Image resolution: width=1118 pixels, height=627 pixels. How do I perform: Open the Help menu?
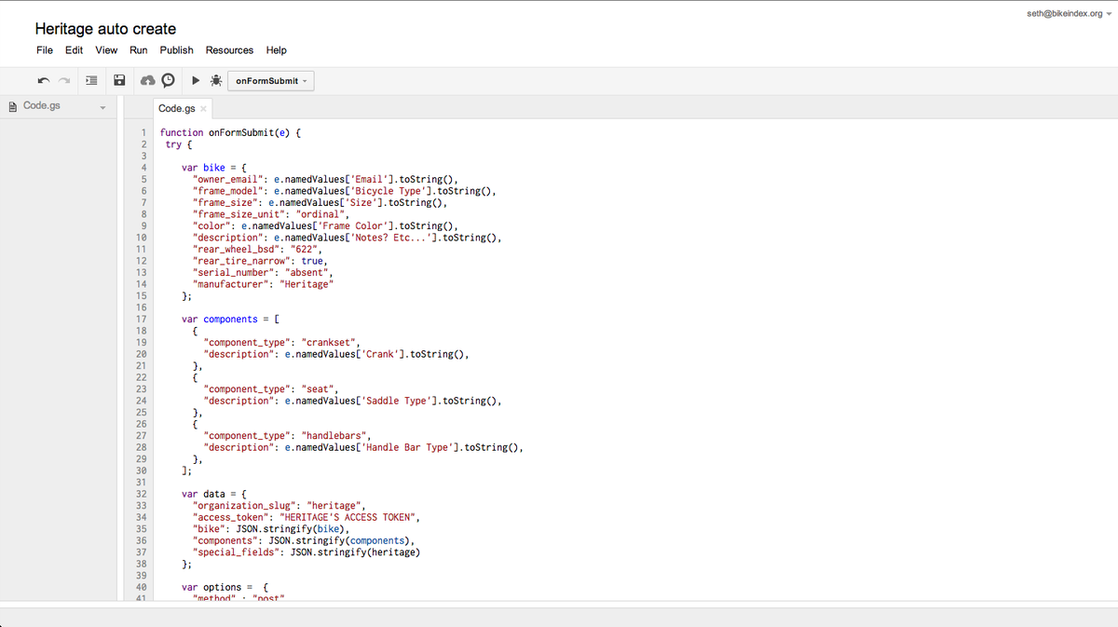pyautogui.click(x=276, y=50)
